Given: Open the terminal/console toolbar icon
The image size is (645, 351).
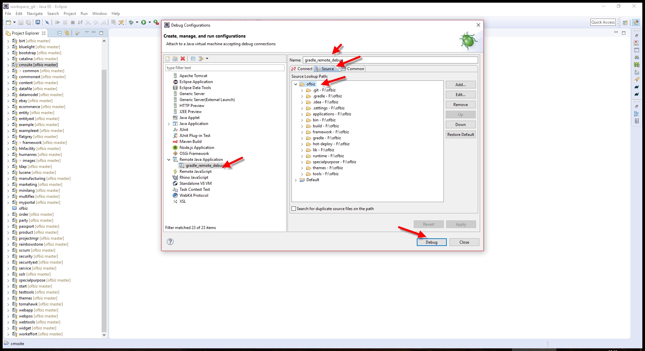Looking at the screenshot, I should [38, 22].
